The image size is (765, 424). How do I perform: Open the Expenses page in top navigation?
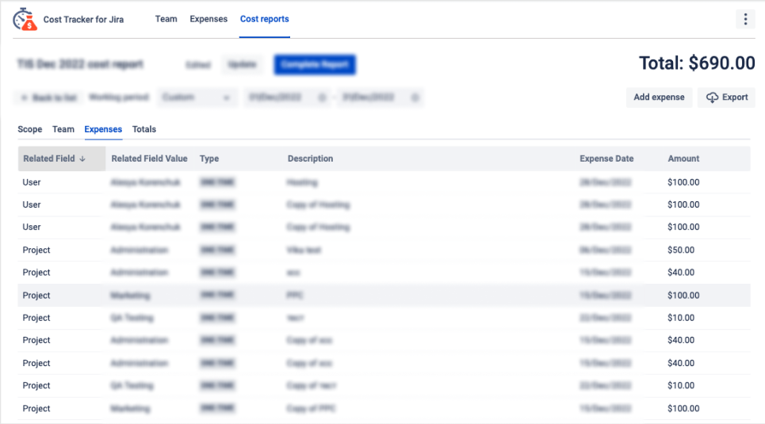tap(208, 19)
